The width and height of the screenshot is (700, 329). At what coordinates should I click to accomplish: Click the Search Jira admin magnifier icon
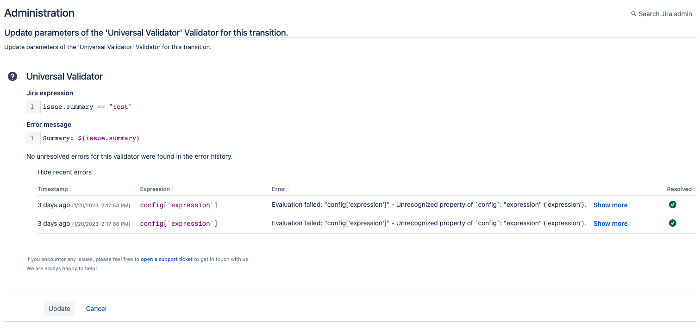(x=633, y=14)
